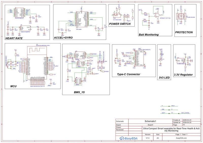203x143 pixels.
Task: Select the op-amp triangle symbol in Batt Monitoring
Action: coord(158,15)
